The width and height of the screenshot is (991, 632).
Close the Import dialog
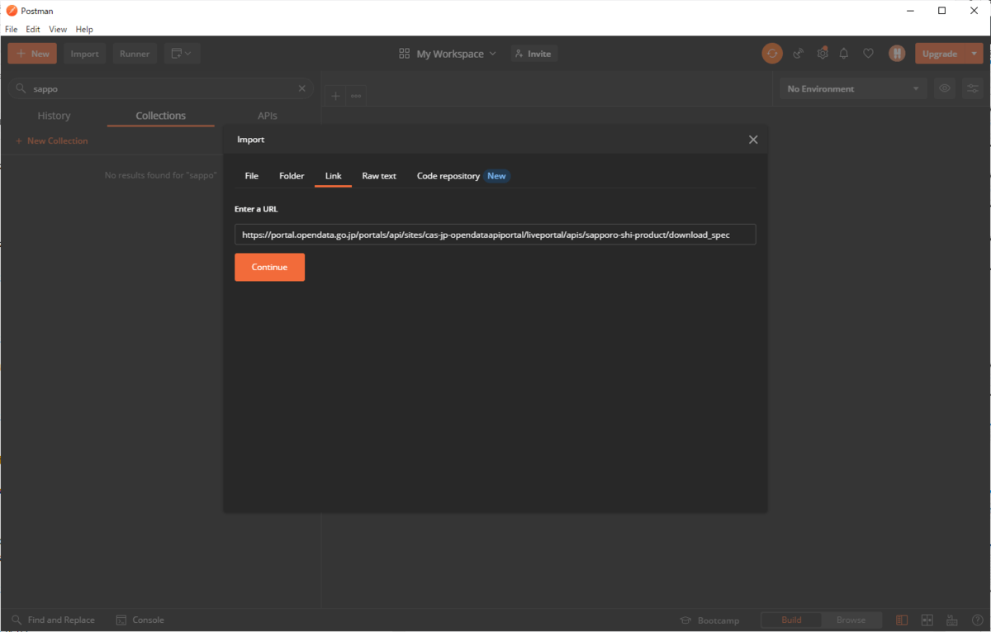[x=753, y=140]
